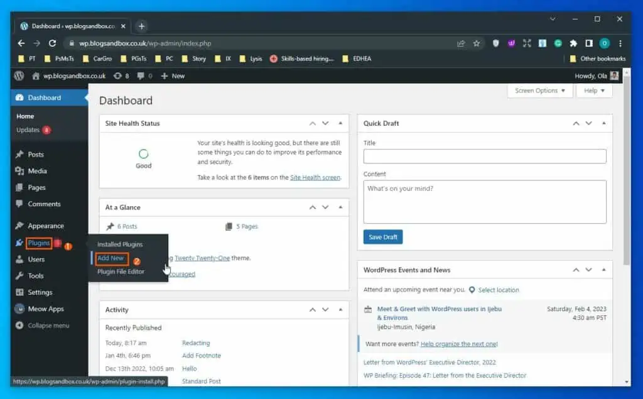Viewport: 643px width, 399px height.
Task: Open a new browser tab with plus button
Action: [141, 26]
